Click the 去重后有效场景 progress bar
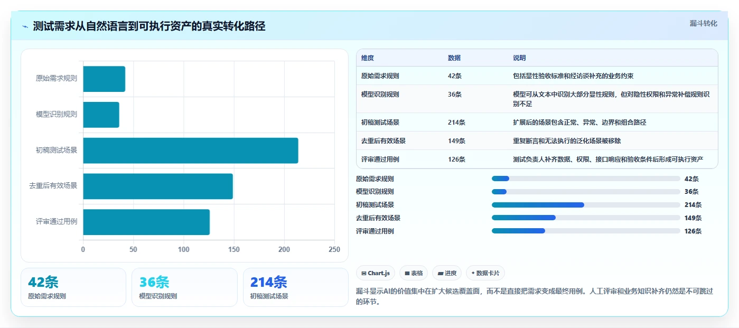The height and width of the screenshot is (328, 739). (x=586, y=218)
